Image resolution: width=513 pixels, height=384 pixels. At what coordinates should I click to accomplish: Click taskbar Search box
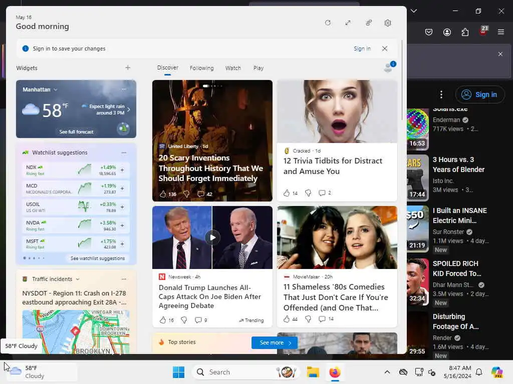click(246, 372)
